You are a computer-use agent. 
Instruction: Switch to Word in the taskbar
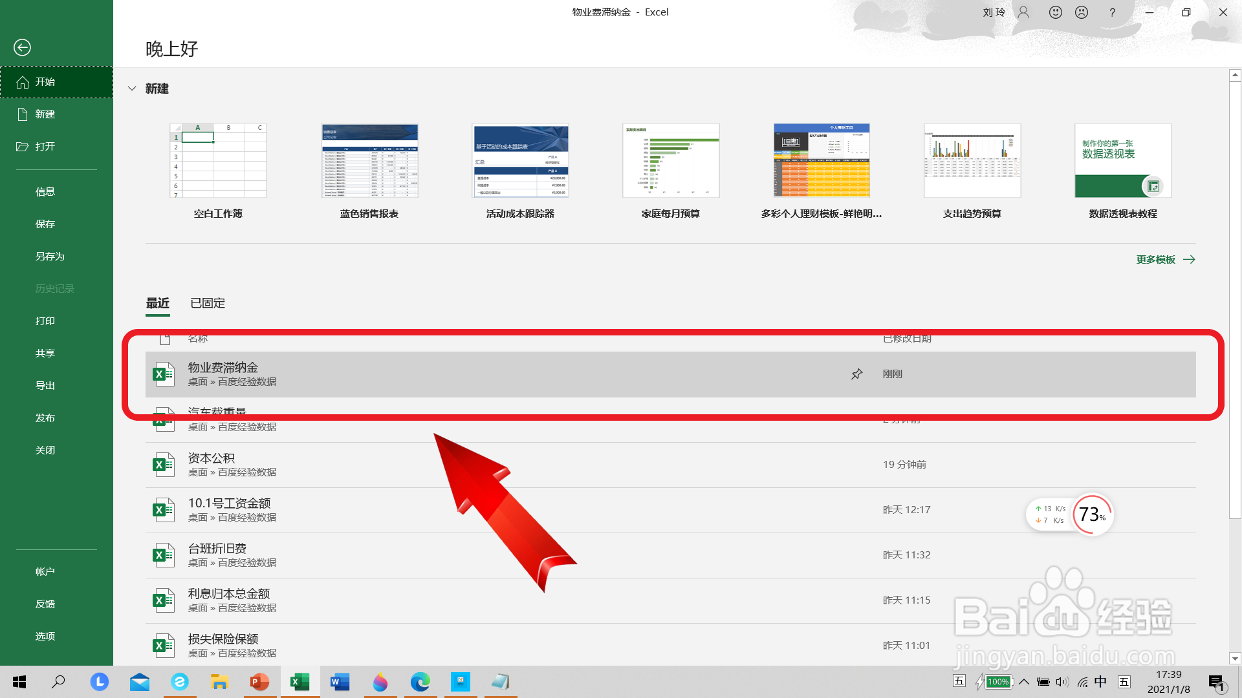click(340, 682)
